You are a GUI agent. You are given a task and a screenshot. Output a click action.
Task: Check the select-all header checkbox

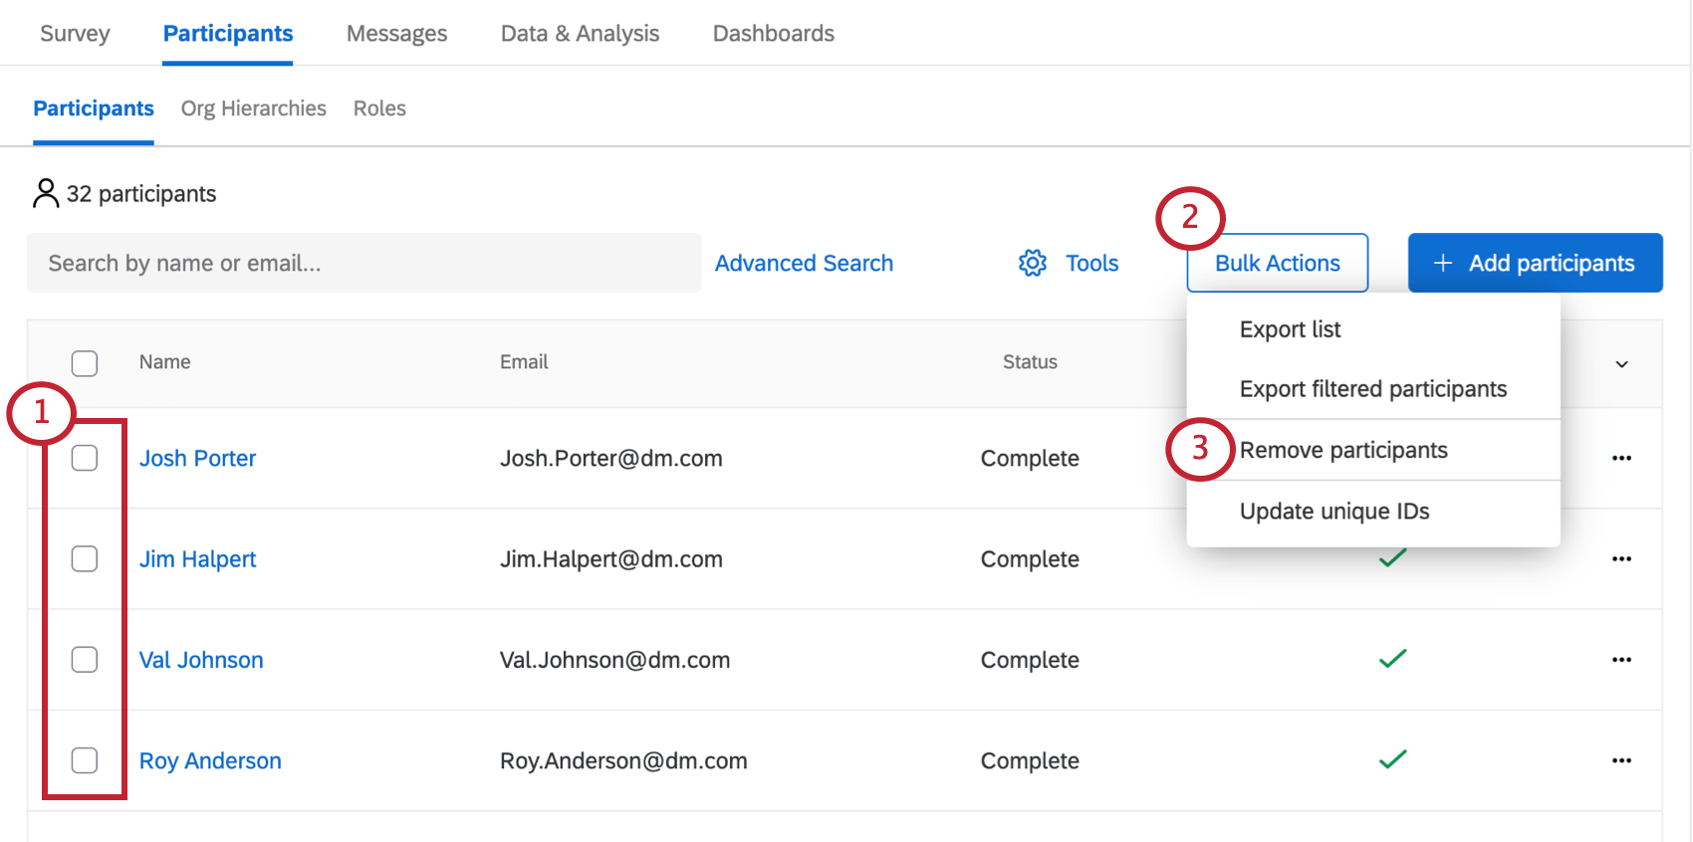click(x=85, y=363)
